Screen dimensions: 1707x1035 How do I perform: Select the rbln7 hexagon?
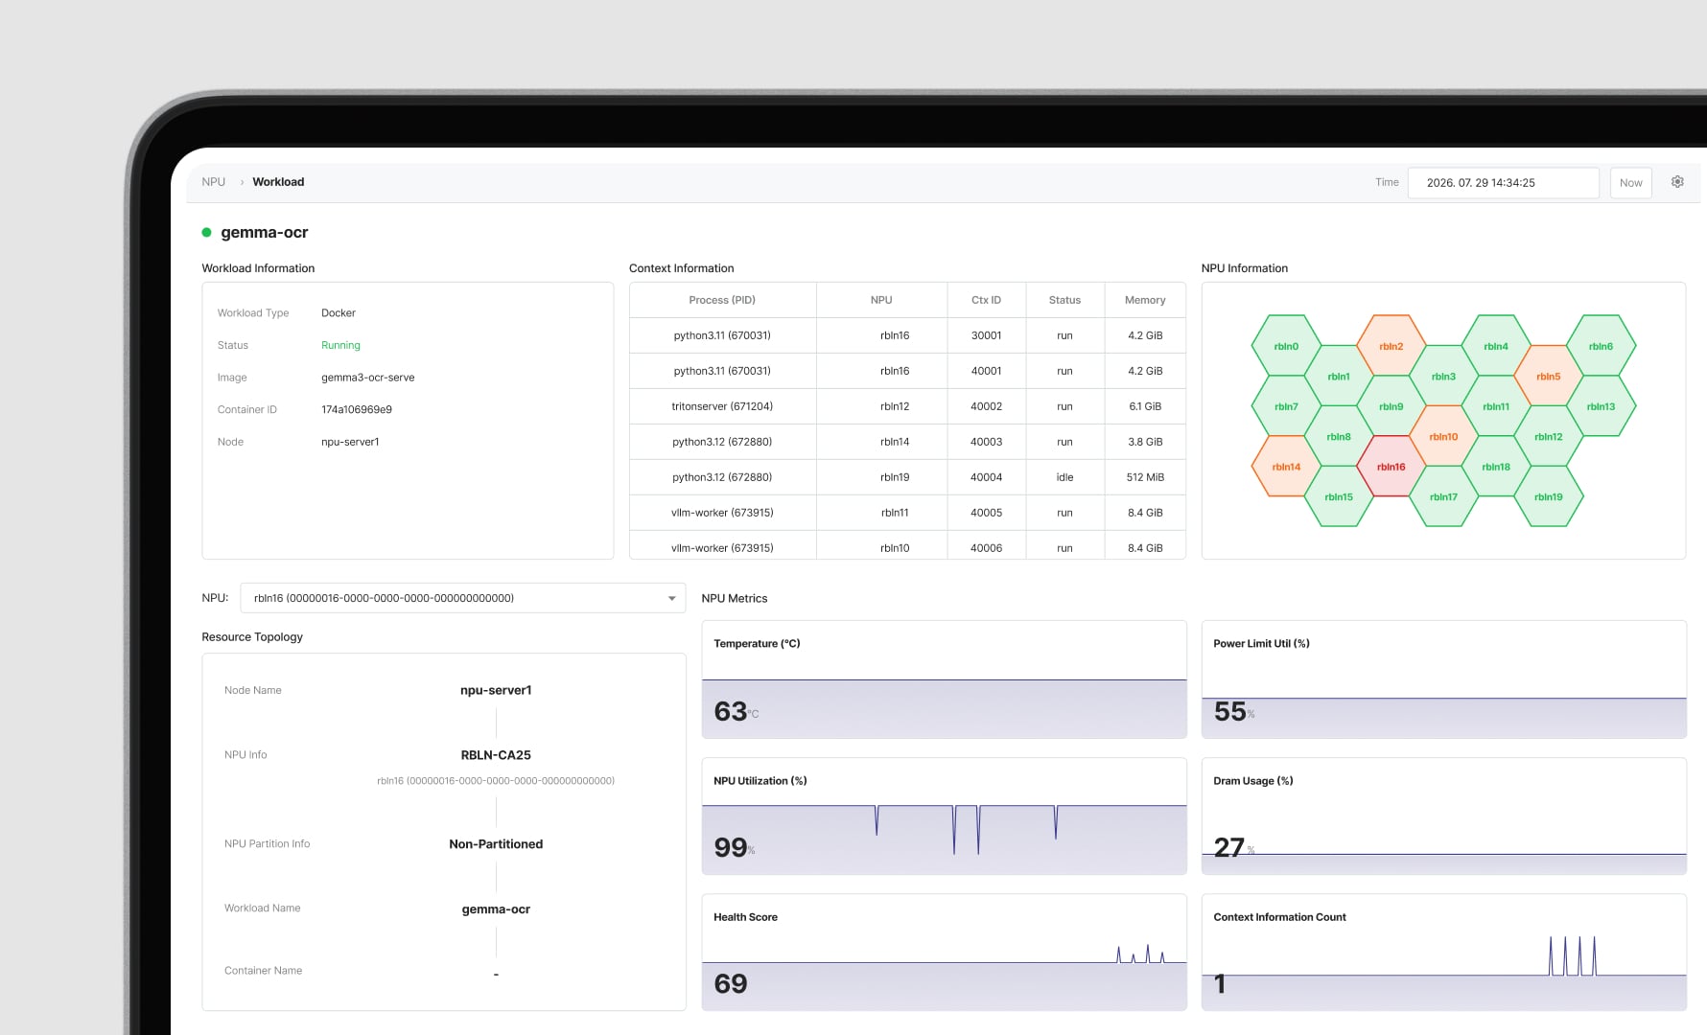pyautogui.click(x=1286, y=406)
